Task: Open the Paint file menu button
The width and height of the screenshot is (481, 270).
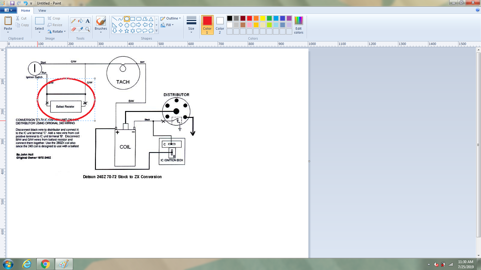Action: coord(8,10)
